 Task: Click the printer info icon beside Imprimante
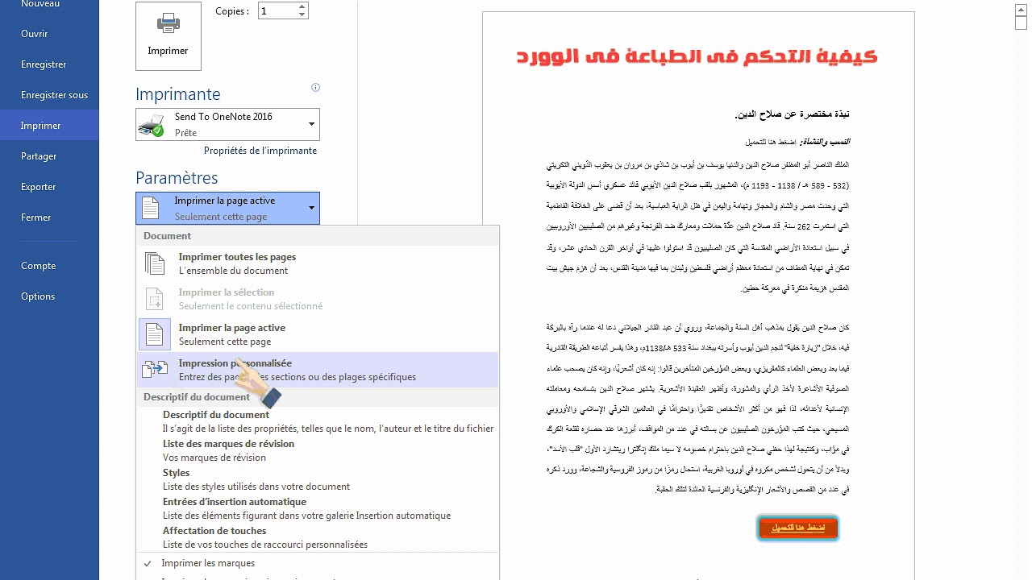[x=315, y=87]
